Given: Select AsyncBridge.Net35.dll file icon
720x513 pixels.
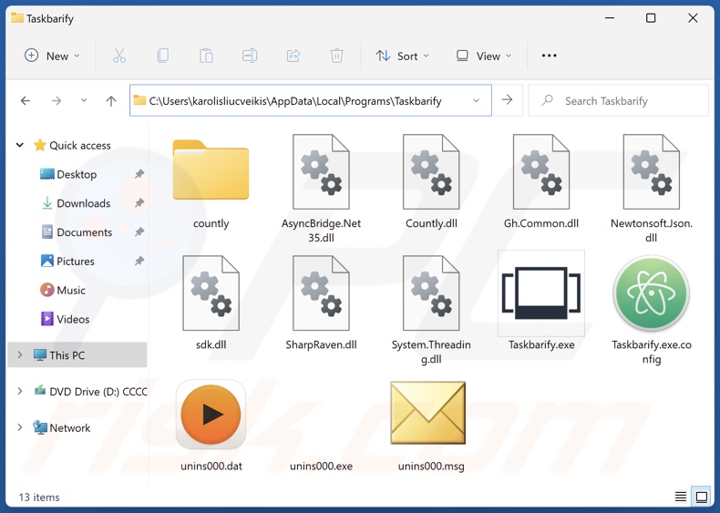Looking at the screenshot, I should tap(321, 172).
